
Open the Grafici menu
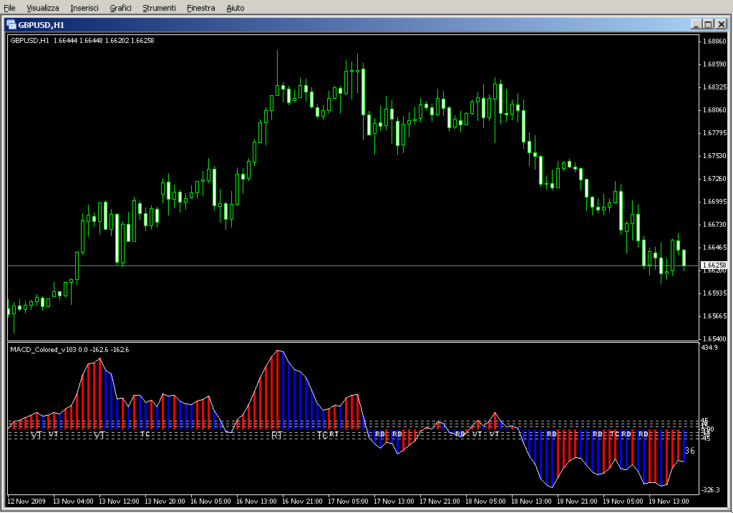click(120, 8)
